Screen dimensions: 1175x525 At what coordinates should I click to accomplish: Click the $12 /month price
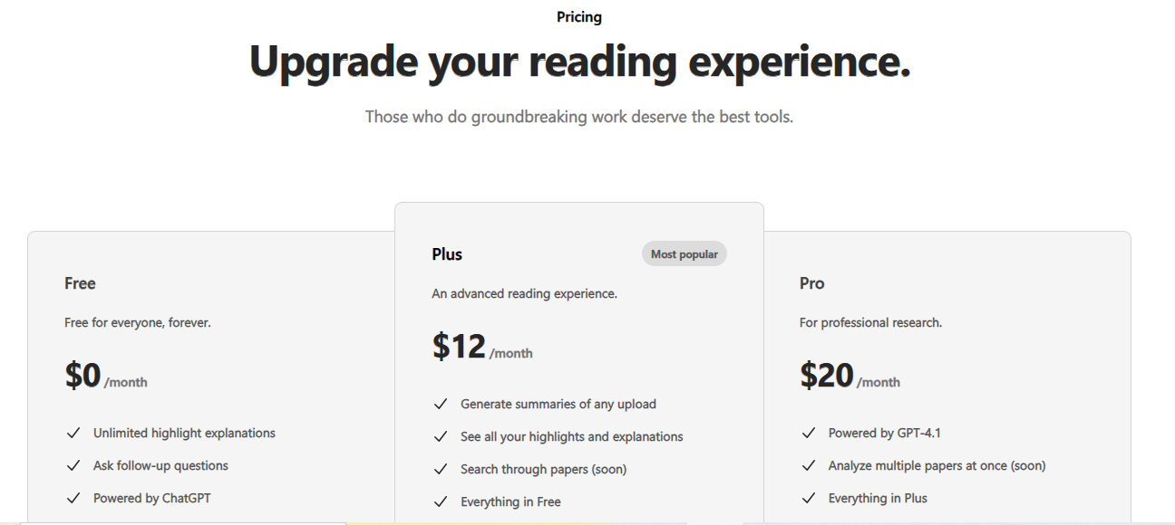coord(482,347)
